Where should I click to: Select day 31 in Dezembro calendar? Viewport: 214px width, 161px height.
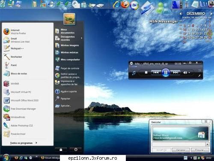pyautogui.click(x=184, y=42)
